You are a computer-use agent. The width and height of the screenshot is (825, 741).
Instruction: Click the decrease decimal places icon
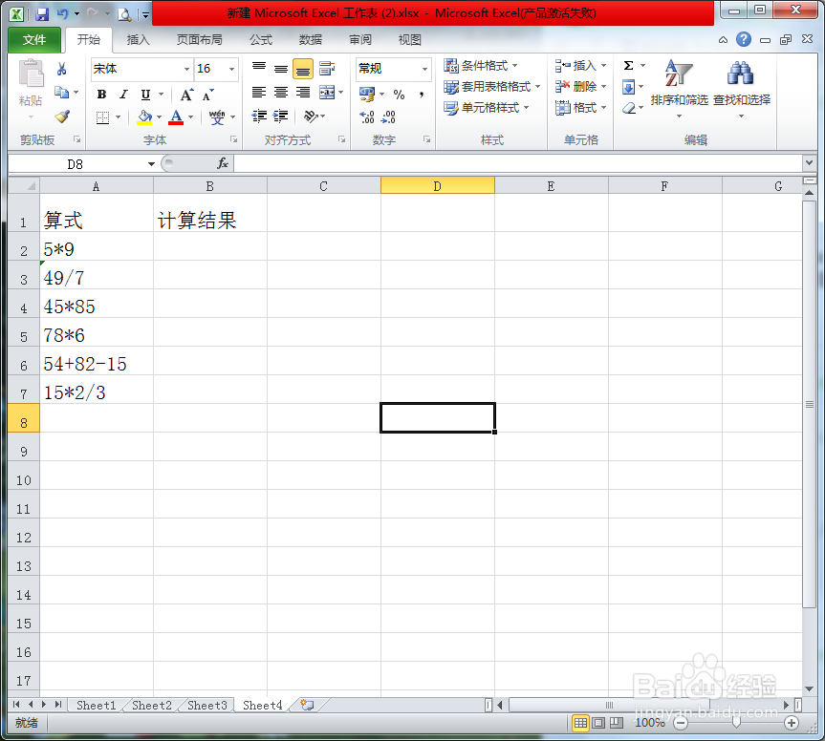[x=388, y=116]
